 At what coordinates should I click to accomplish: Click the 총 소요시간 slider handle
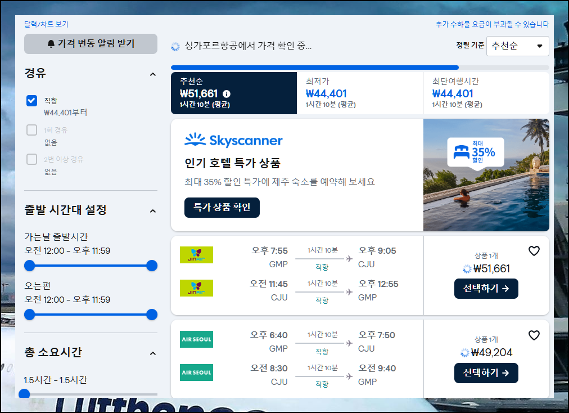(x=24, y=393)
